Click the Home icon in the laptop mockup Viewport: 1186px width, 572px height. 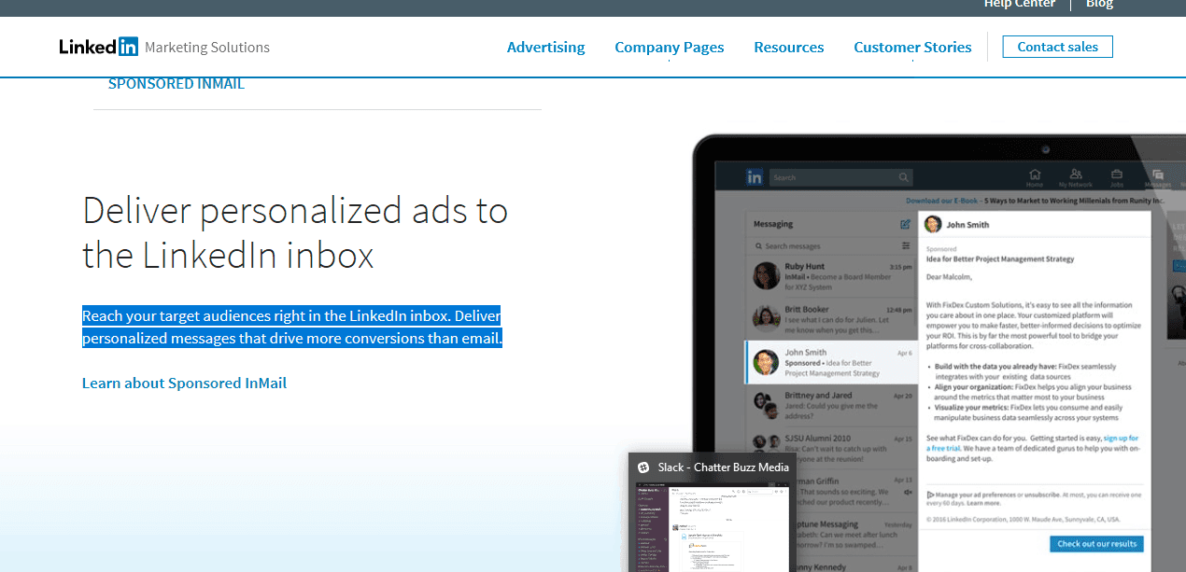pyautogui.click(x=1035, y=176)
